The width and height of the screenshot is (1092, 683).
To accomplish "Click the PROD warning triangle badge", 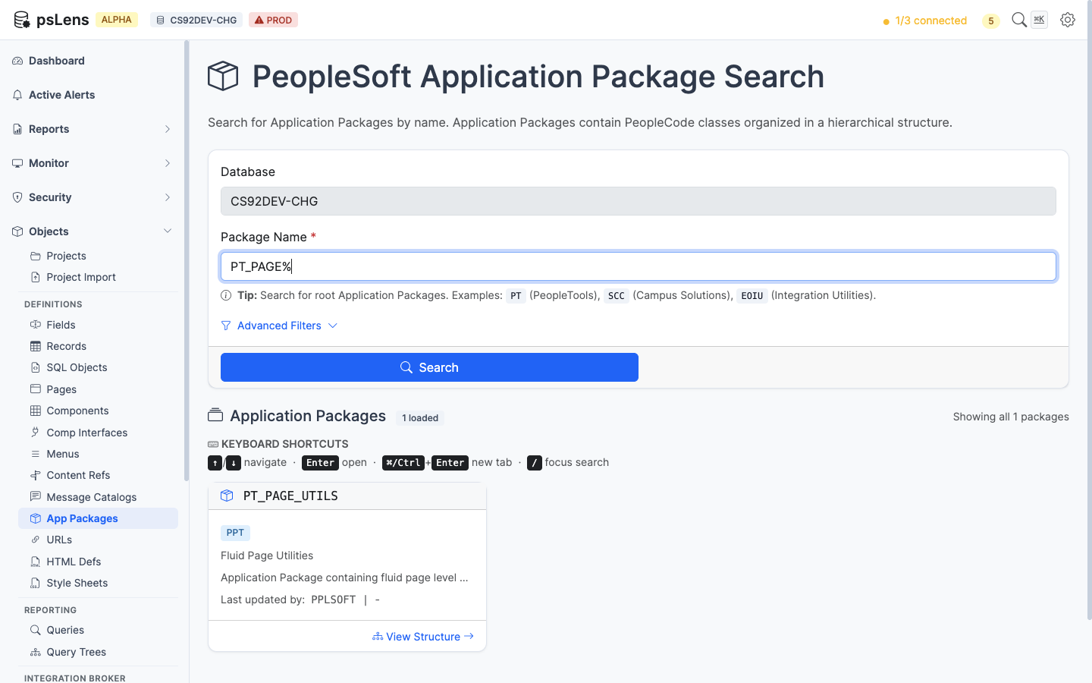I will 273,20.
